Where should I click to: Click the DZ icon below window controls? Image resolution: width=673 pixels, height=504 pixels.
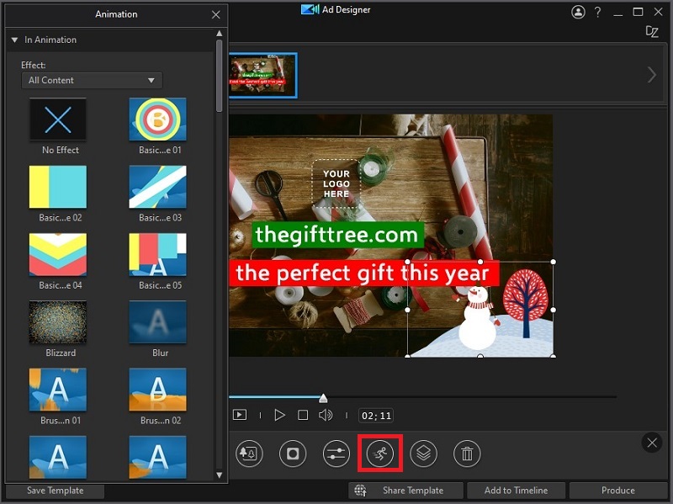point(652,32)
